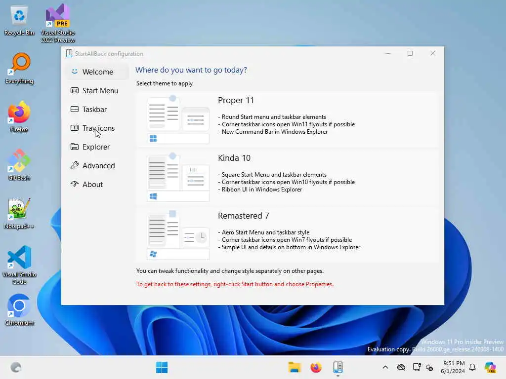Click the muted volume tray icon

point(429,367)
